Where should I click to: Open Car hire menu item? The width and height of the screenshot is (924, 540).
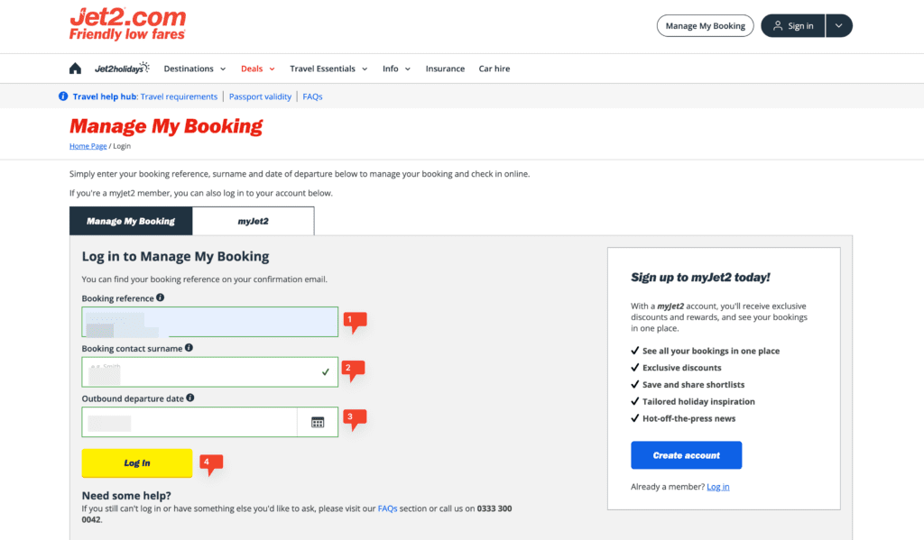pyautogui.click(x=494, y=69)
